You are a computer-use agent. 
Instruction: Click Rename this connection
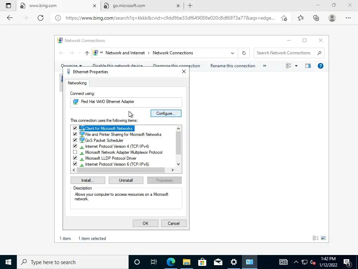click(232, 66)
